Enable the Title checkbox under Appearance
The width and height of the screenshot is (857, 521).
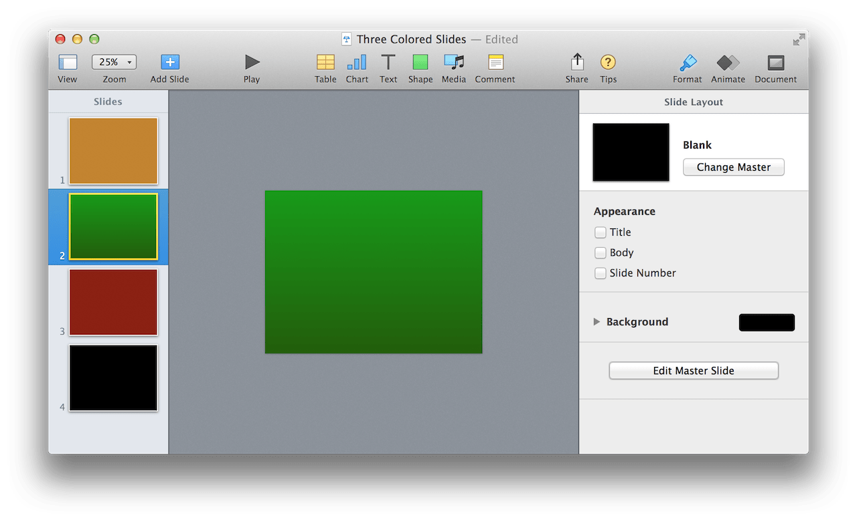coord(601,232)
